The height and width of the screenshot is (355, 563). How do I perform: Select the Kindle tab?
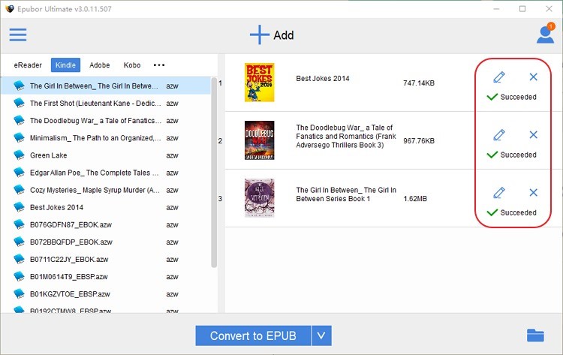tap(65, 65)
